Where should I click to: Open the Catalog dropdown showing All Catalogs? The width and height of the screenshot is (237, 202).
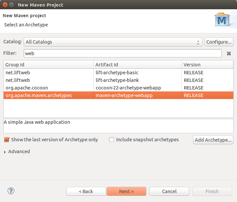(113, 42)
